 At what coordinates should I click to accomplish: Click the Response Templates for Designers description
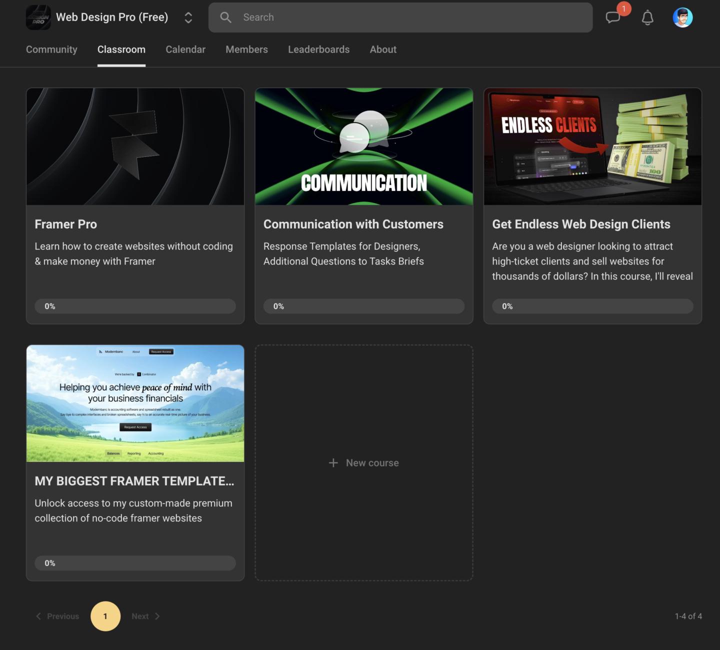point(343,254)
